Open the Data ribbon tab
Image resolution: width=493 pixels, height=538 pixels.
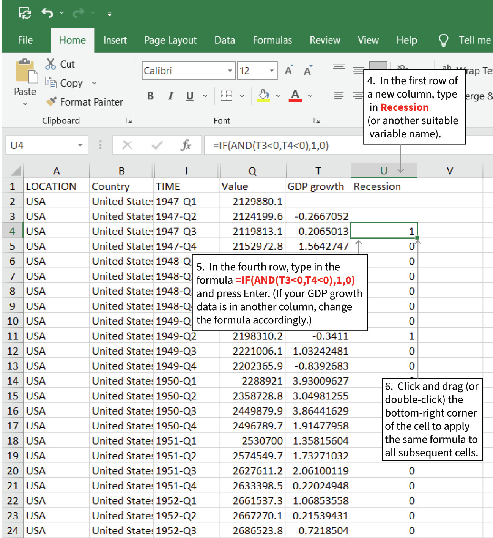point(224,40)
